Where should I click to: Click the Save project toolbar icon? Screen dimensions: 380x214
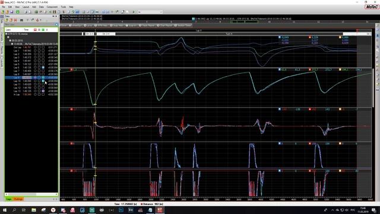click(12, 12)
